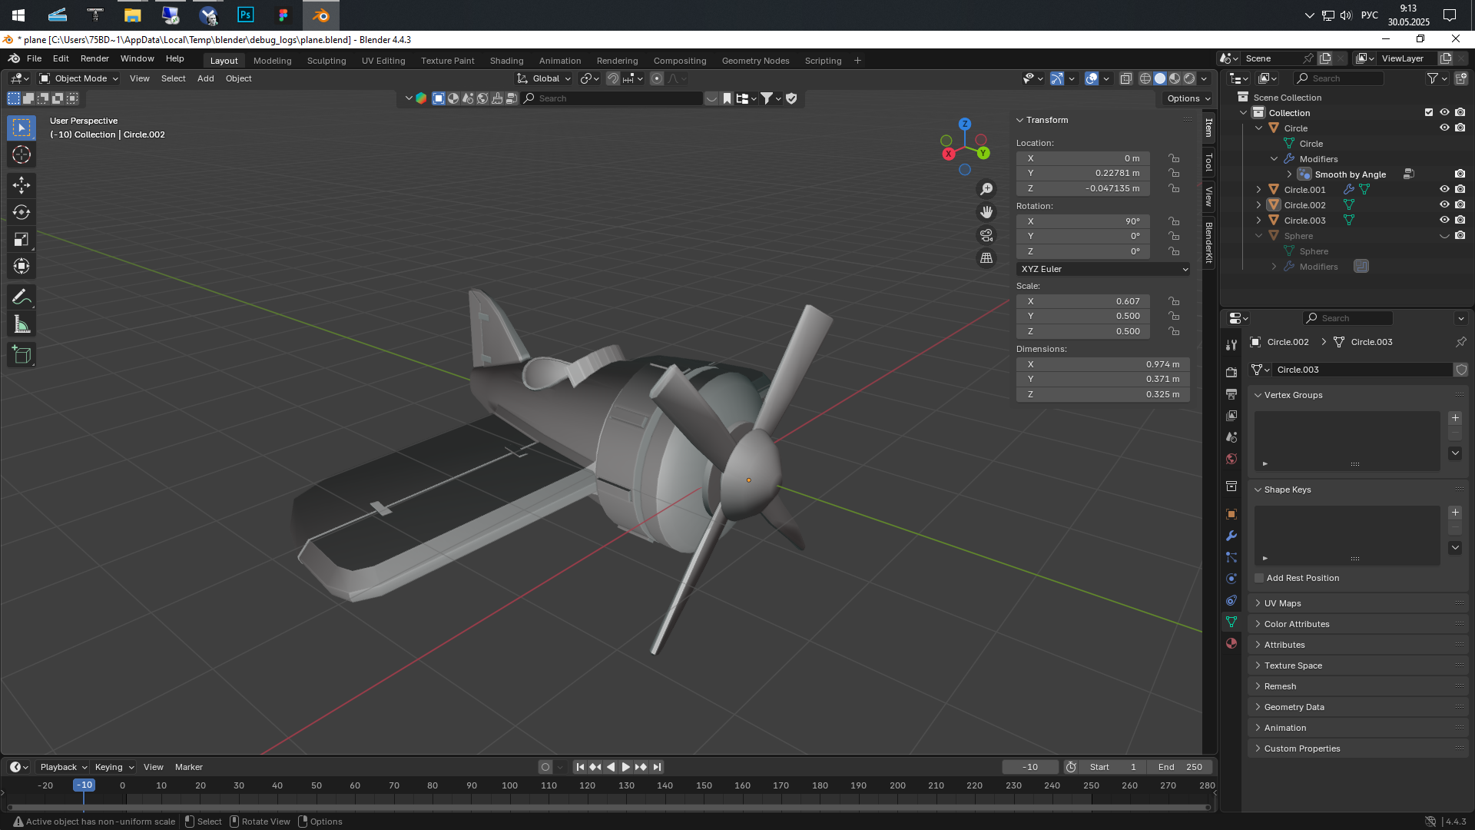Jump playhead to the start frame
This screenshot has height=830, width=1475.
[x=580, y=766]
